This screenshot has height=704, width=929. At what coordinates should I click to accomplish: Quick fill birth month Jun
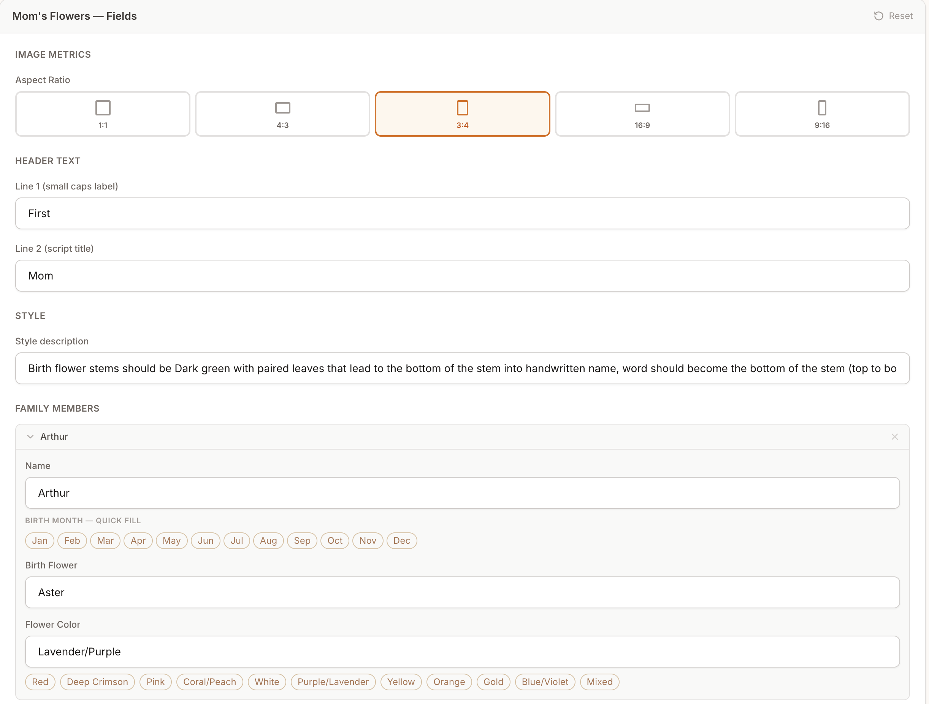[205, 540]
